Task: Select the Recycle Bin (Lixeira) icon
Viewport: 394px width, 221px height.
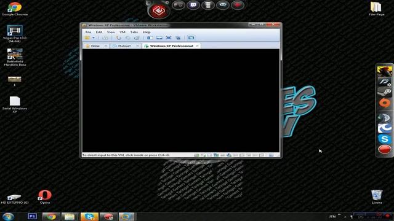Action: [x=376, y=196]
